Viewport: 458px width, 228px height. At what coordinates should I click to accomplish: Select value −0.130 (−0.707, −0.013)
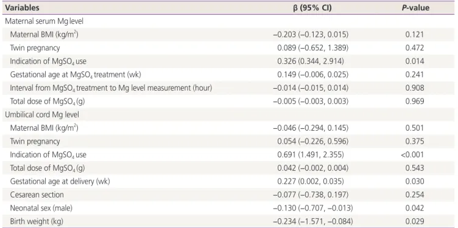313,208
